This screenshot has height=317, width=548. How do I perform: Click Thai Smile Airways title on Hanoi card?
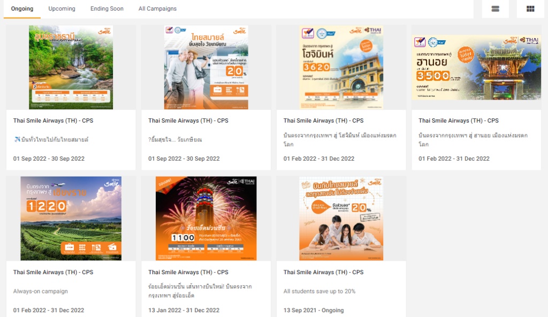[x=459, y=120]
